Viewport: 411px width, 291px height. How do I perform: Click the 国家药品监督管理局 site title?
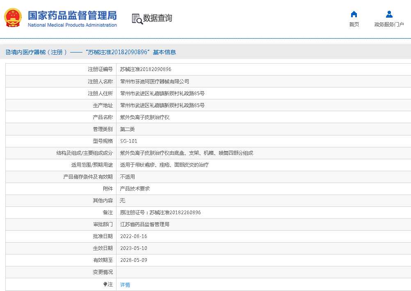click(72, 15)
